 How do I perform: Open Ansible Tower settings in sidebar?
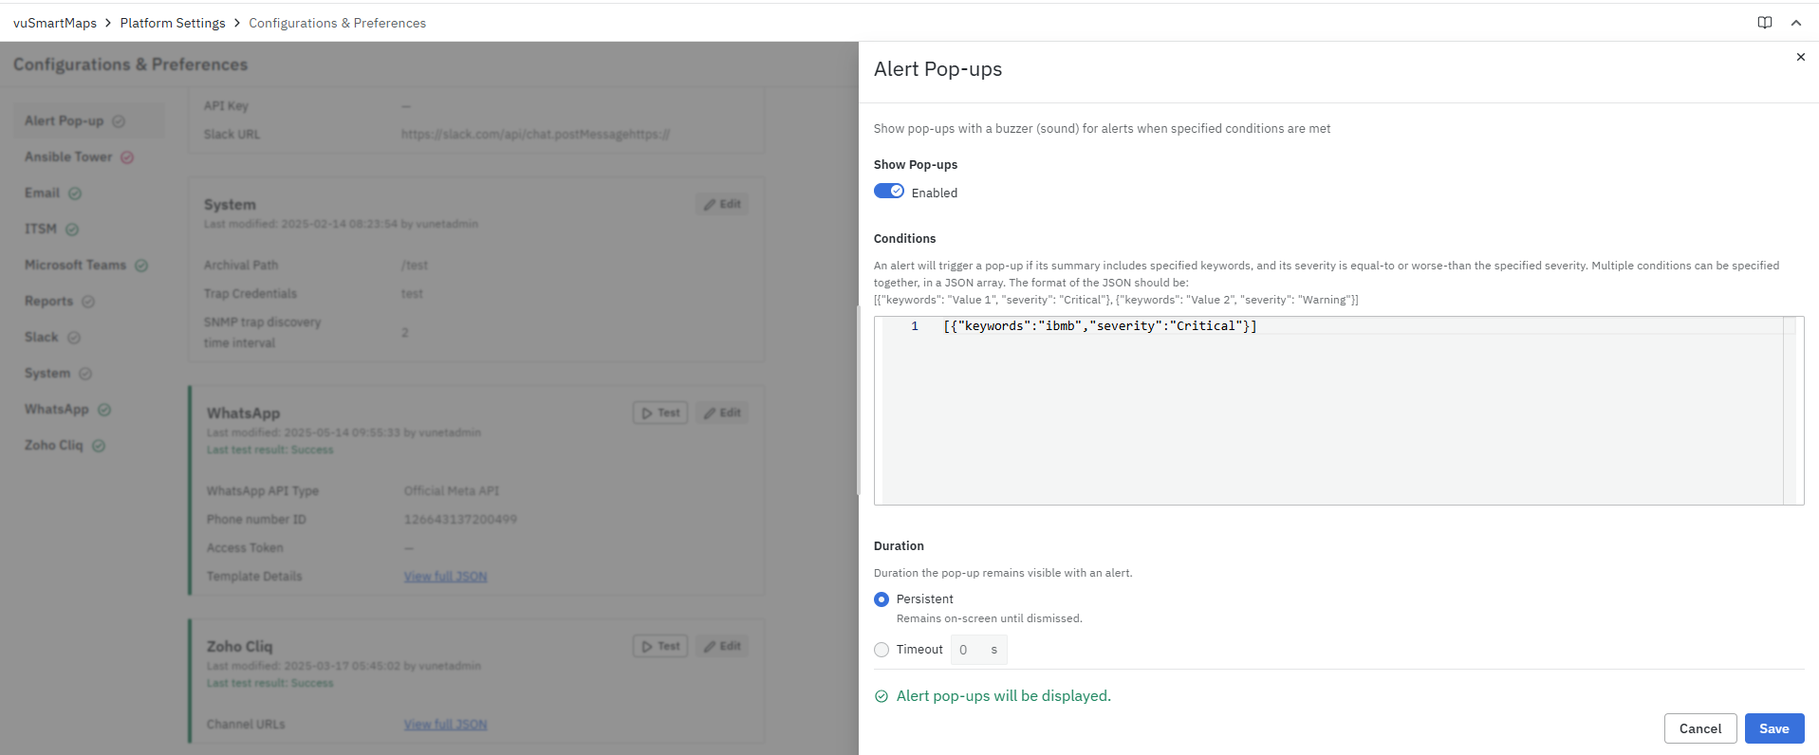pos(68,157)
